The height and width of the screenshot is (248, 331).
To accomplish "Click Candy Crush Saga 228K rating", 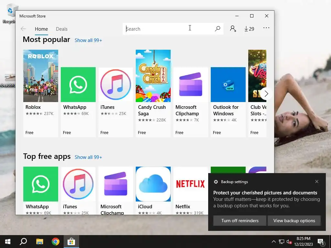I will pyautogui.click(x=152, y=120).
